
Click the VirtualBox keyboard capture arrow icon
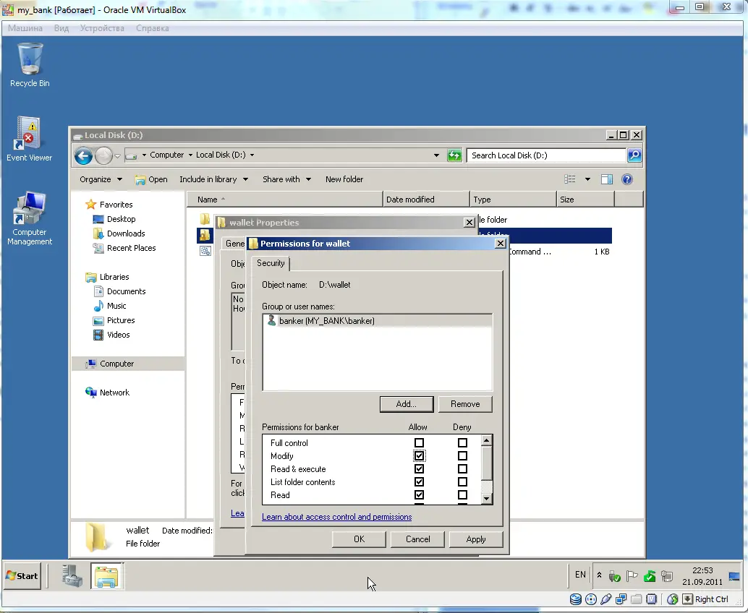(x=687, y=599)
